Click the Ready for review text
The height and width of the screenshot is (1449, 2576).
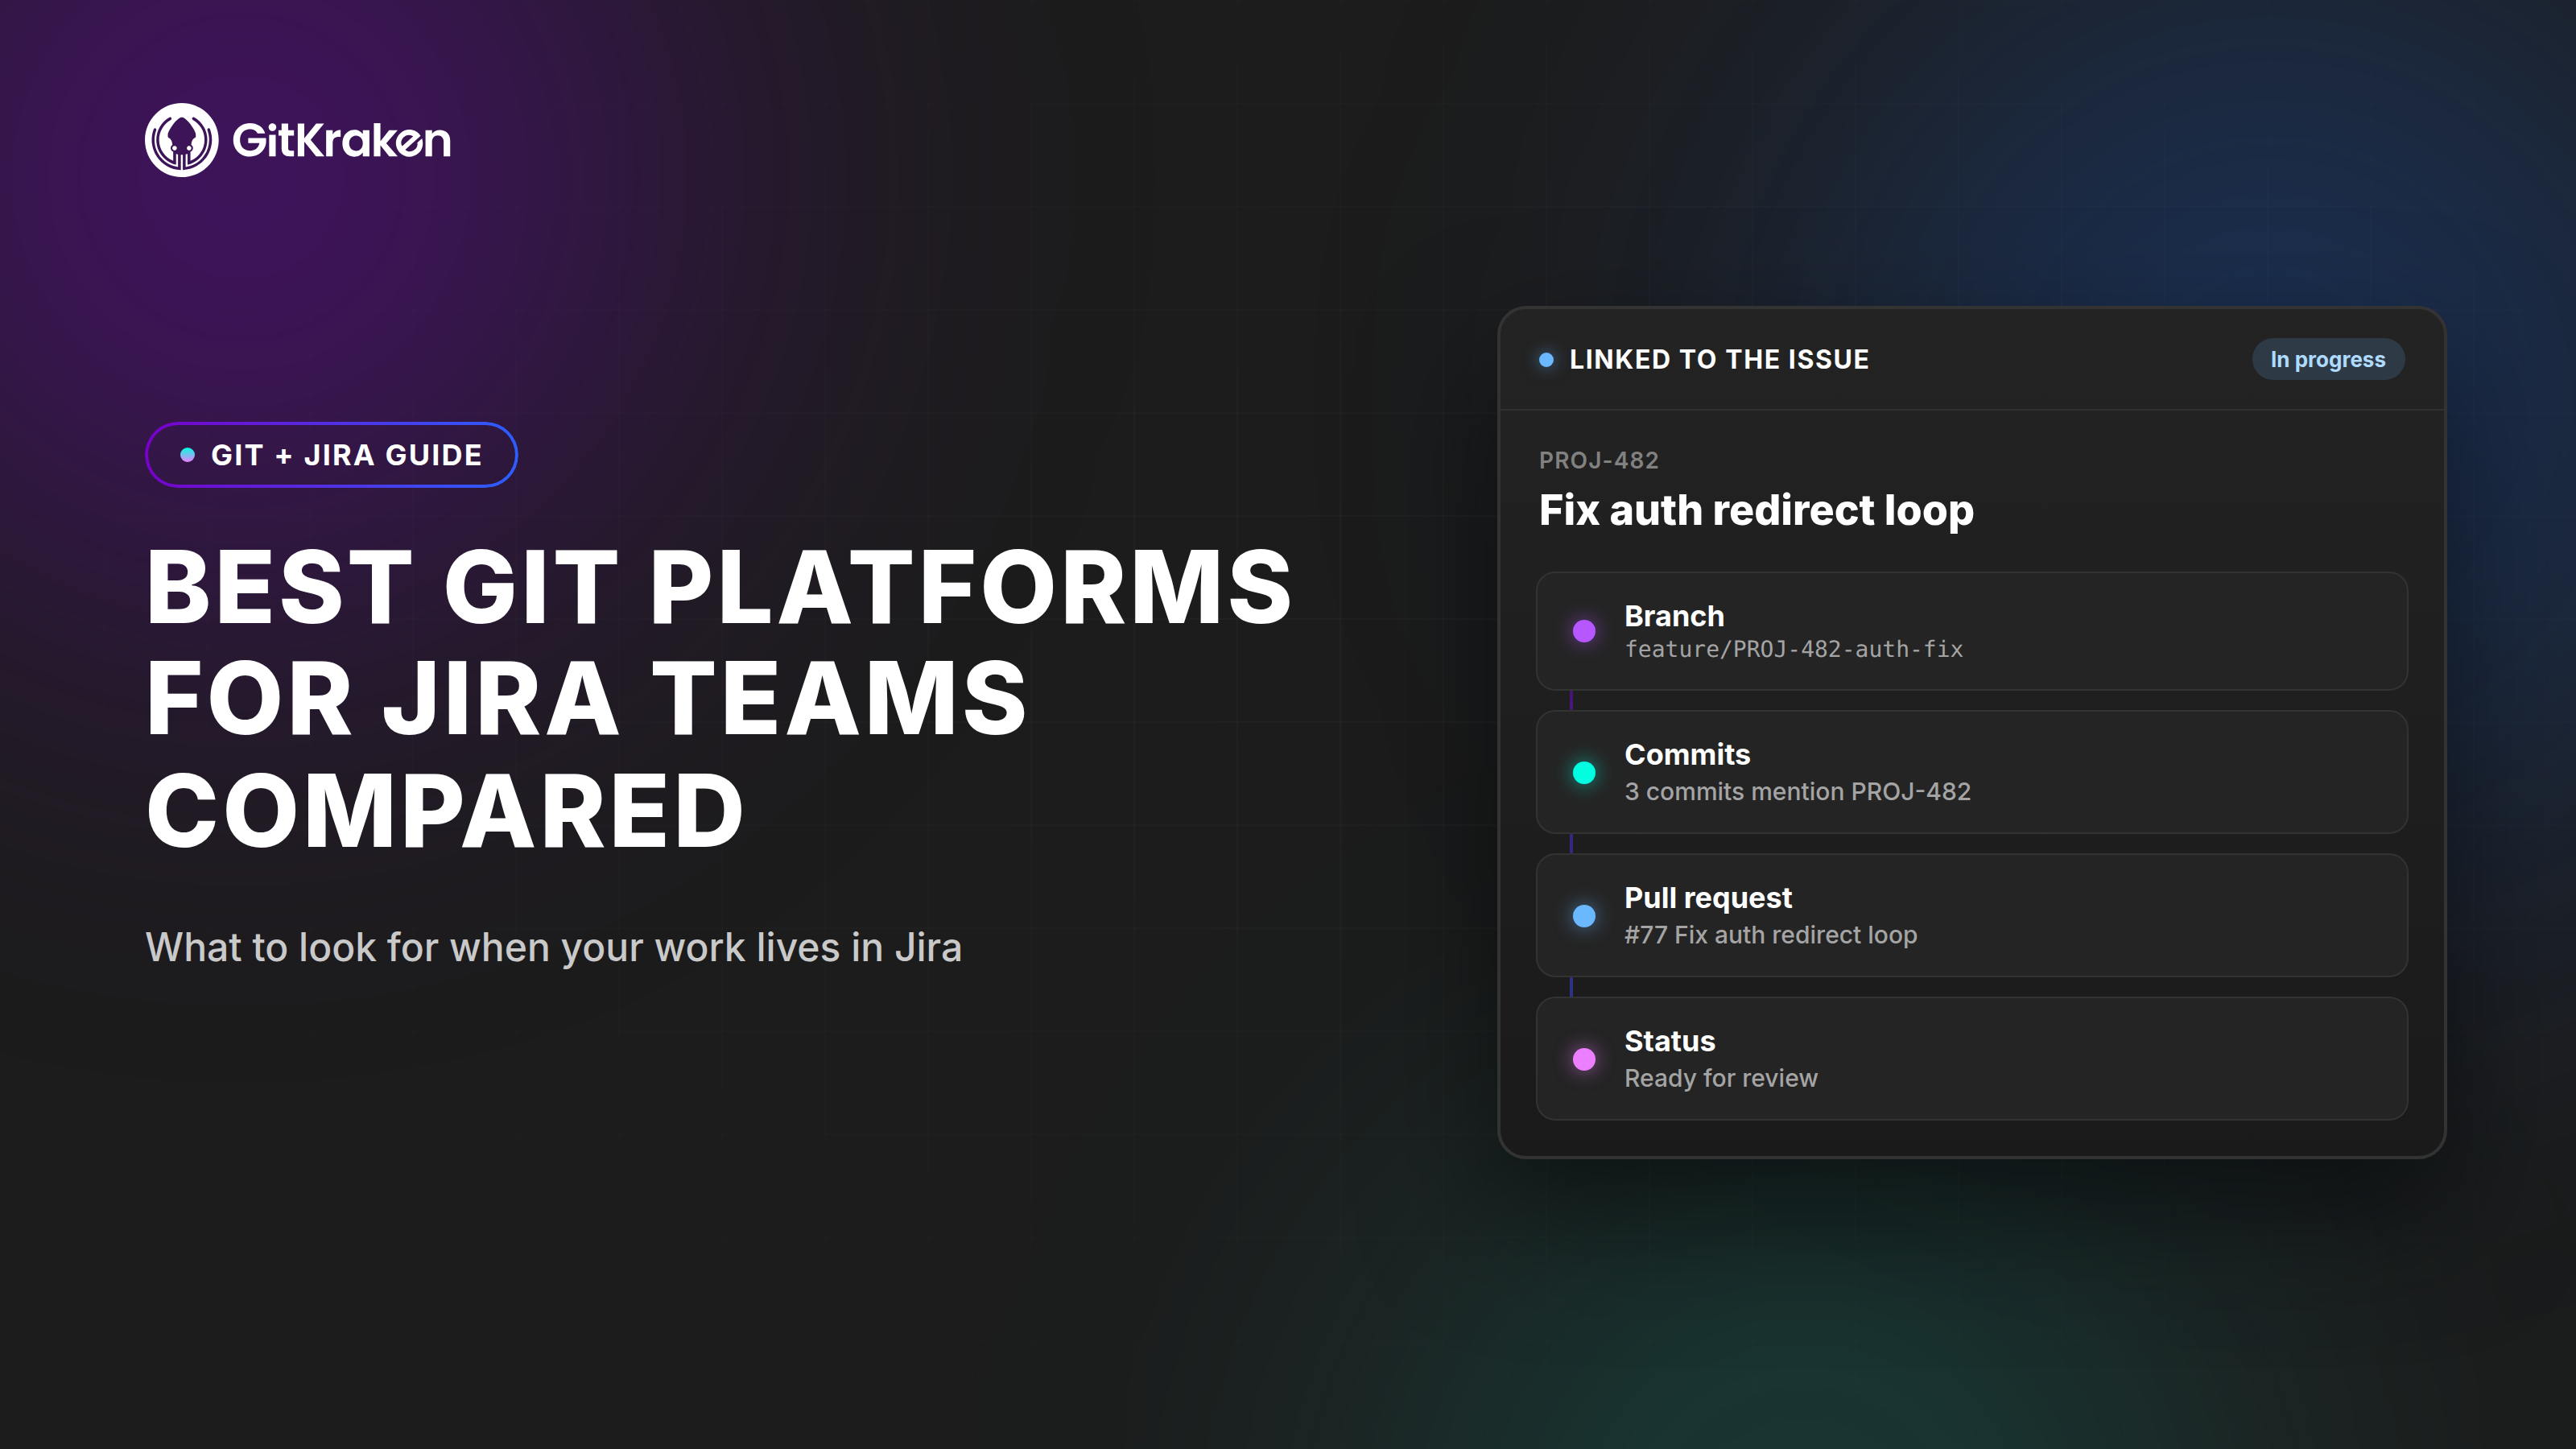(x=1720, y=1078)
